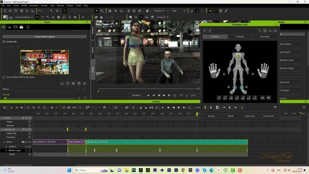This screenshot has height=174, width=309.
Task: Select the Rotate object tool
Action: pyautogui.click(x=65, y=11)
